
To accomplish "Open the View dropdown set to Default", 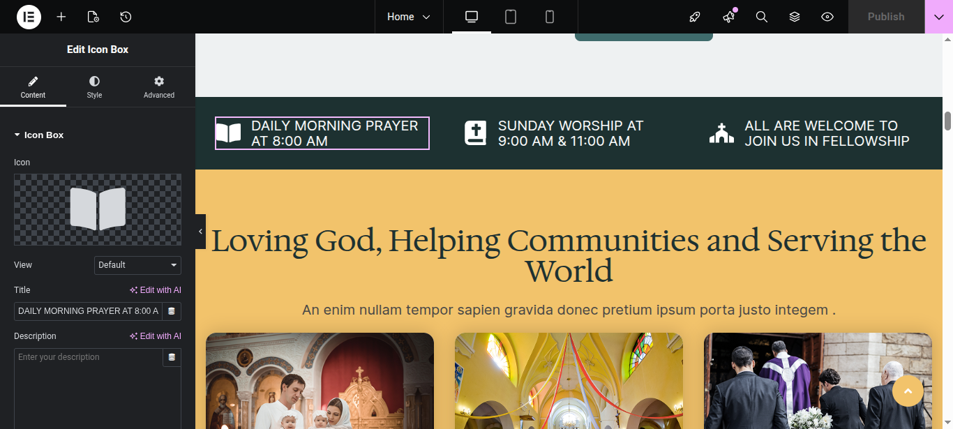I will (x=137, y=265).
